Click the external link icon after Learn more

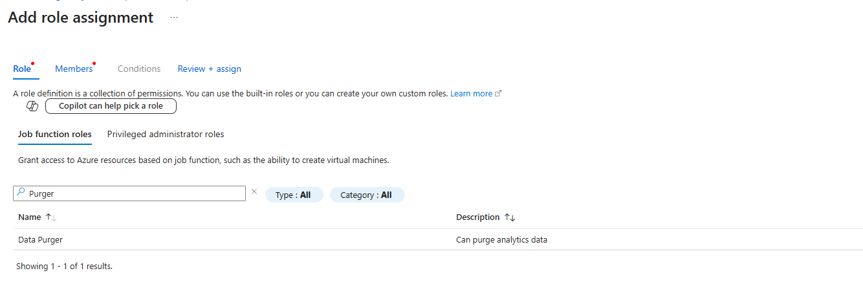tap(498, 94)
